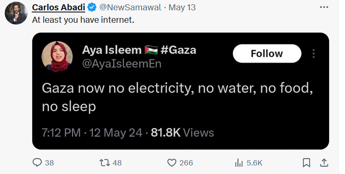Image resolution: width=345 pixels, height=174 pixels.
Task: View analytics via the bar chart icon
Action: [x=239, y=163]
